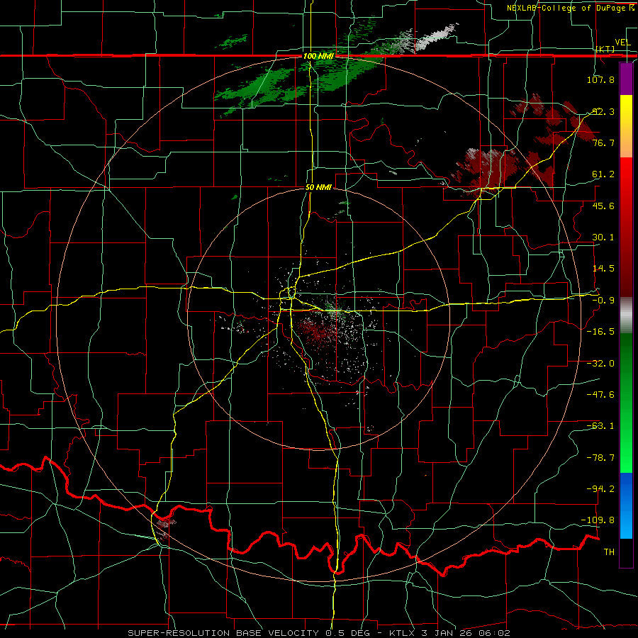The width and height of the screenshot is (638, 638).
Task: Click the 14.5 velocity scale value
Action: [603, 269]
